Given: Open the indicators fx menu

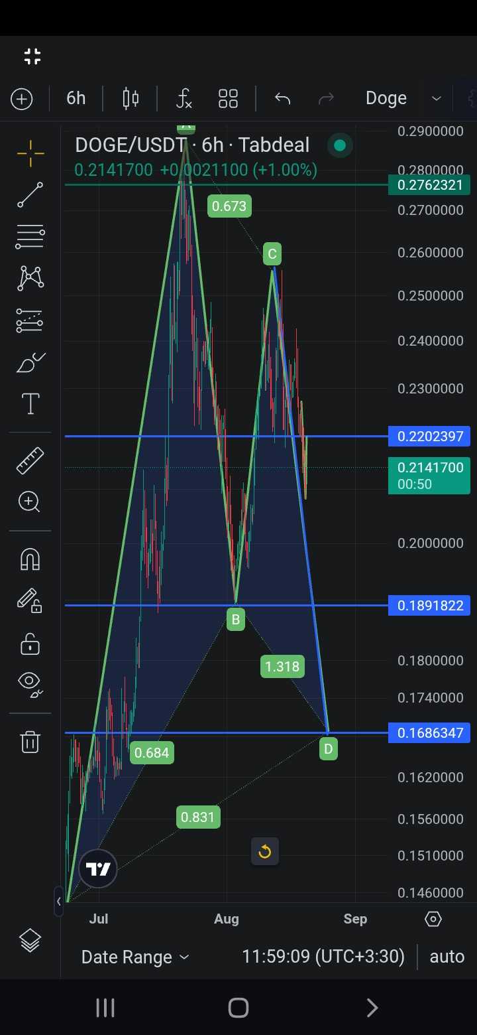Looking at the screenshot, I should click(x=184, y=99).
